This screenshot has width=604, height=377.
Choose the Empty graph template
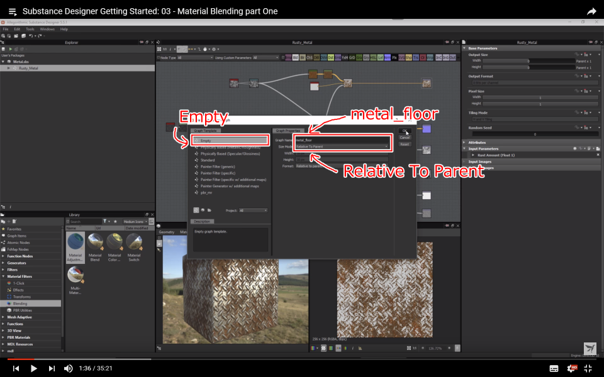pos(230,140)
